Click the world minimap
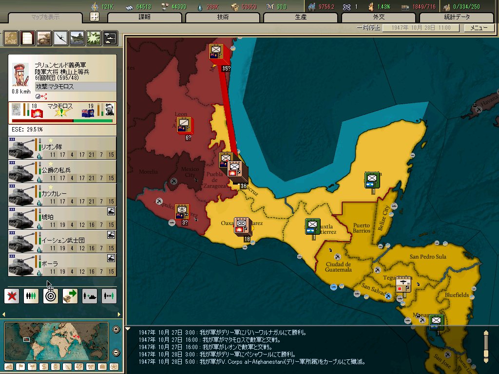Image resolution: width=499 pixels, height=374 pixels. [x=57, y=341]
